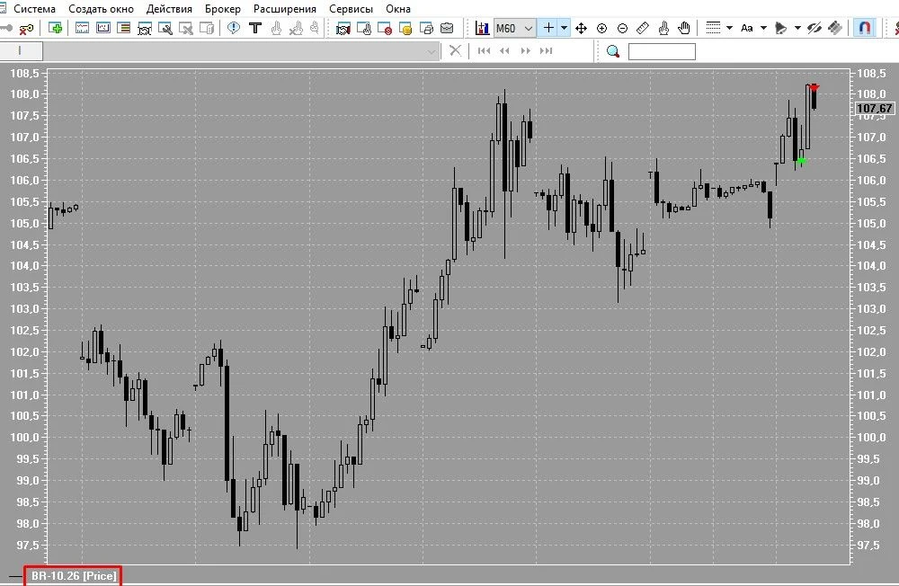Click the candlestick chart icon
The height and width of the screenshot is (586, 899).
(x=482, y=28)
